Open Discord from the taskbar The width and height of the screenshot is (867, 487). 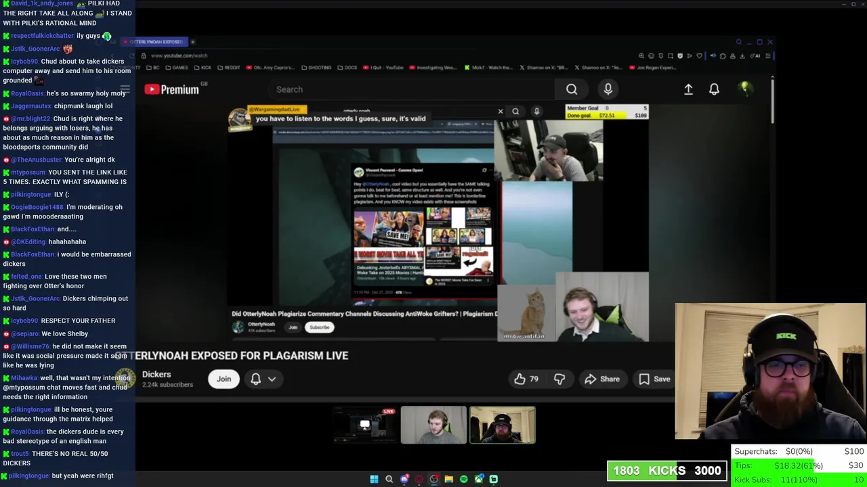404,479
